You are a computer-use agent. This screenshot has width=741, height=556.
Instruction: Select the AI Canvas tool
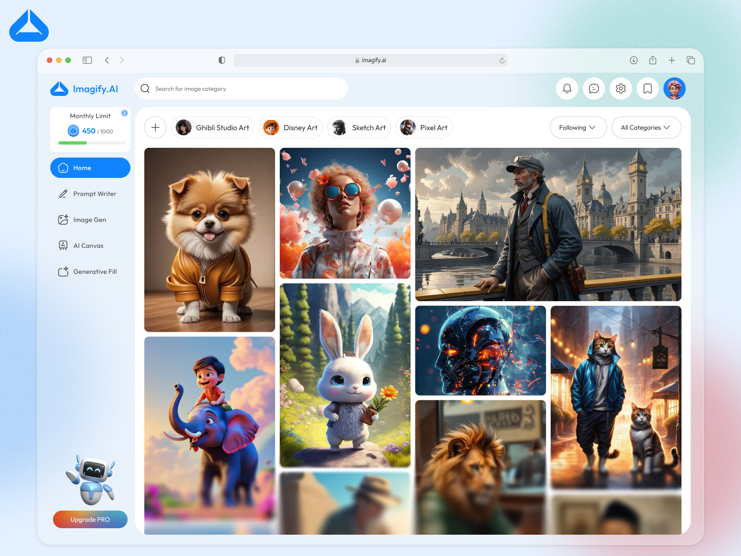(x=90, y=246)
